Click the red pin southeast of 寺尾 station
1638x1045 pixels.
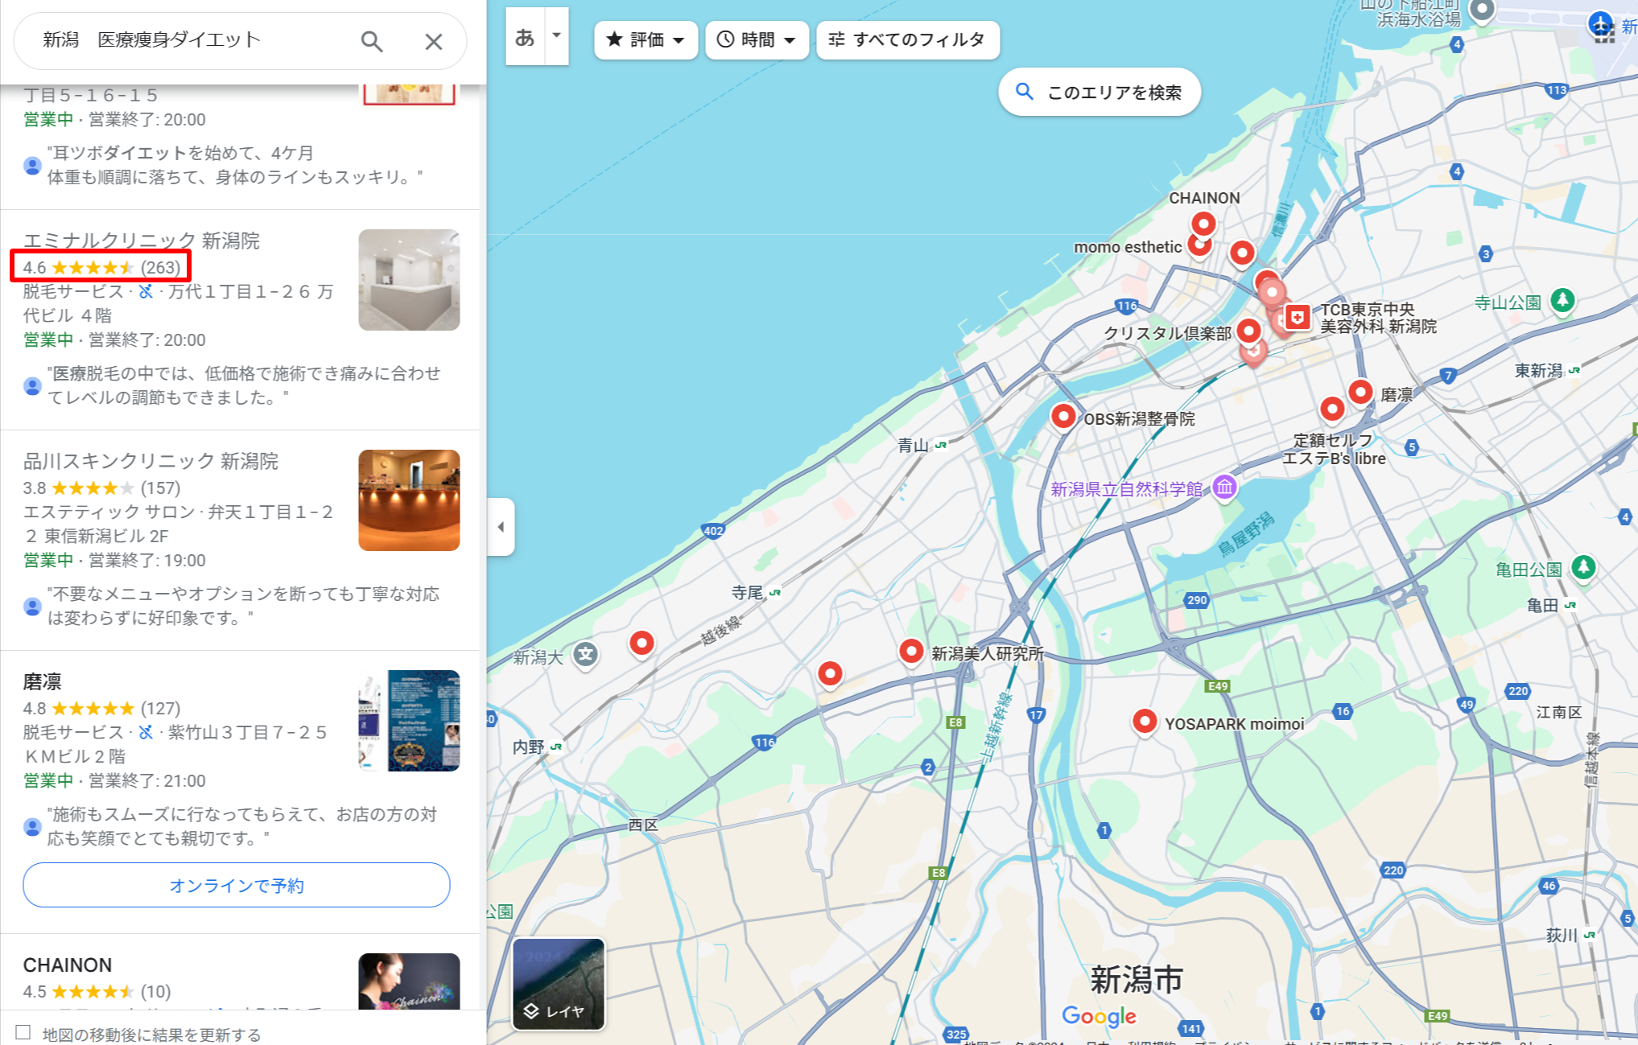click(x=830, y=673)
